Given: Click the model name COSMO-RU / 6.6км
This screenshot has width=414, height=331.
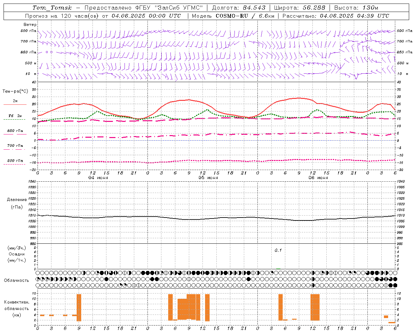Looking at the screenshot, I should (245, 16).
